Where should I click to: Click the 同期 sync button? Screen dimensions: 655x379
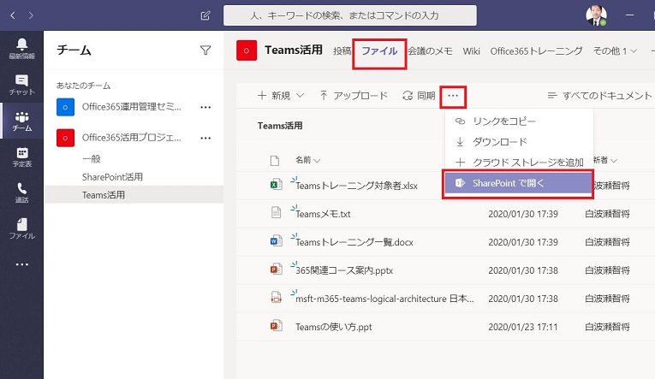419,96
